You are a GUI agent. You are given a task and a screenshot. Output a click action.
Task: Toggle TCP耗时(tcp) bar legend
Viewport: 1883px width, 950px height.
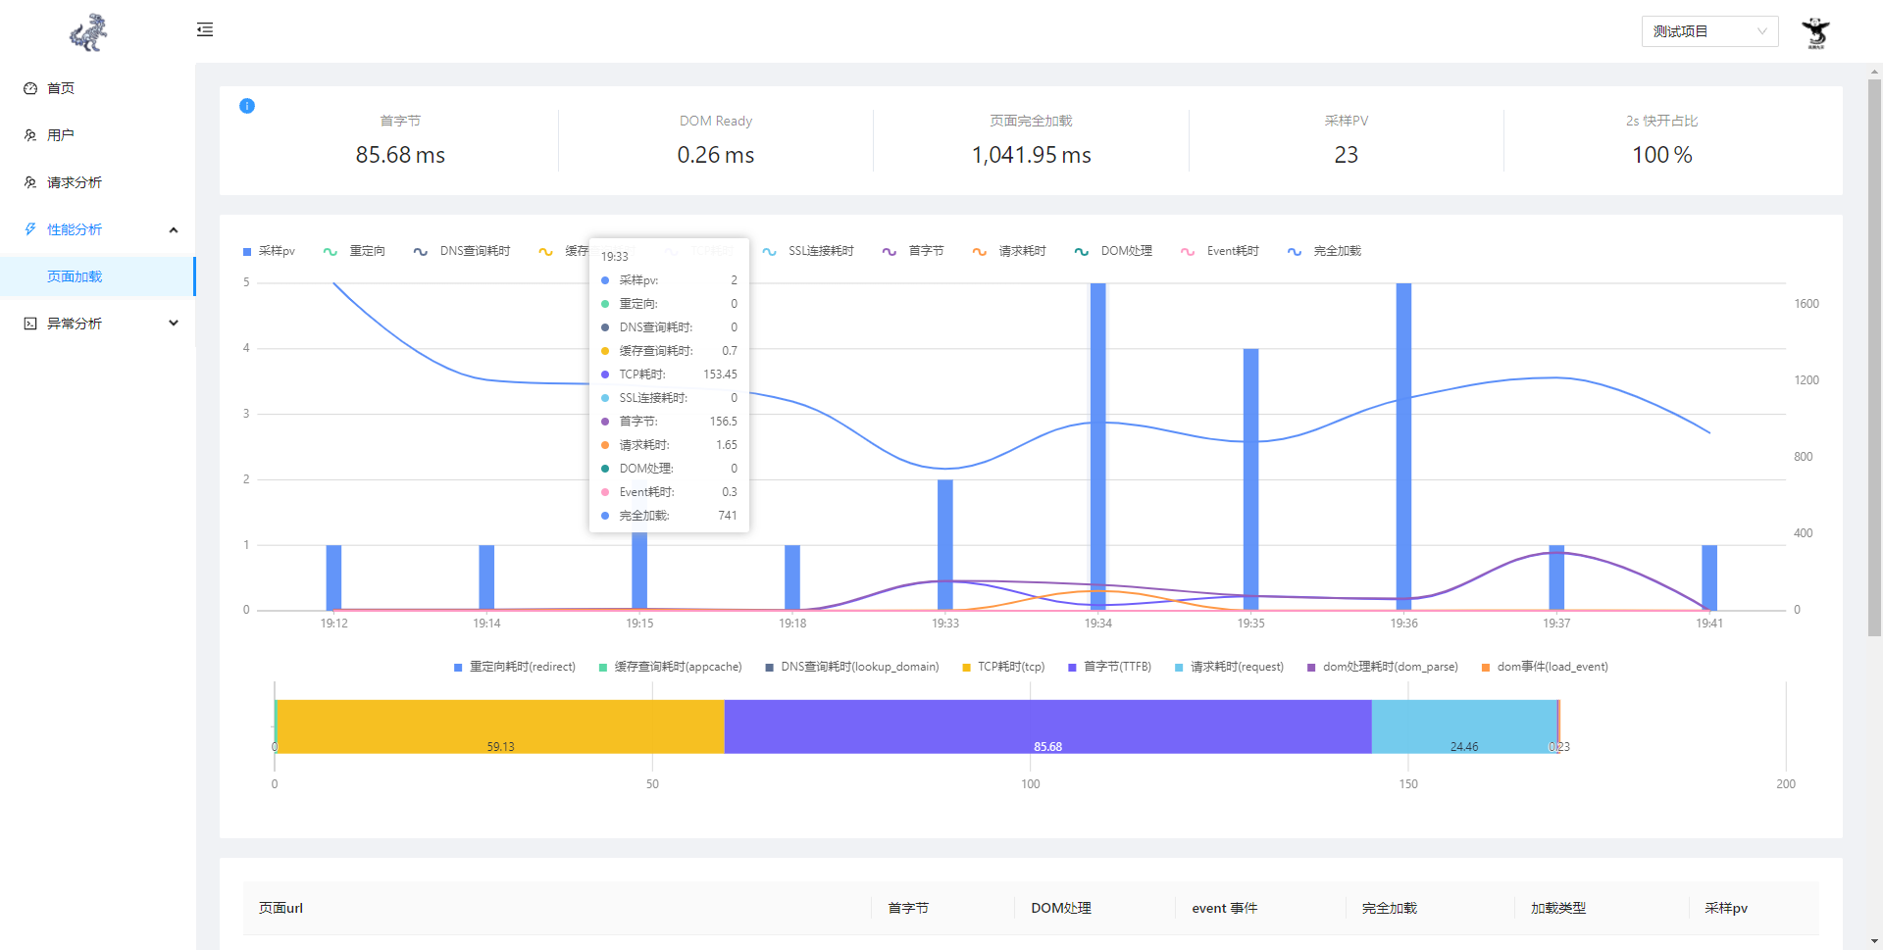click(x=1003, y=667)
